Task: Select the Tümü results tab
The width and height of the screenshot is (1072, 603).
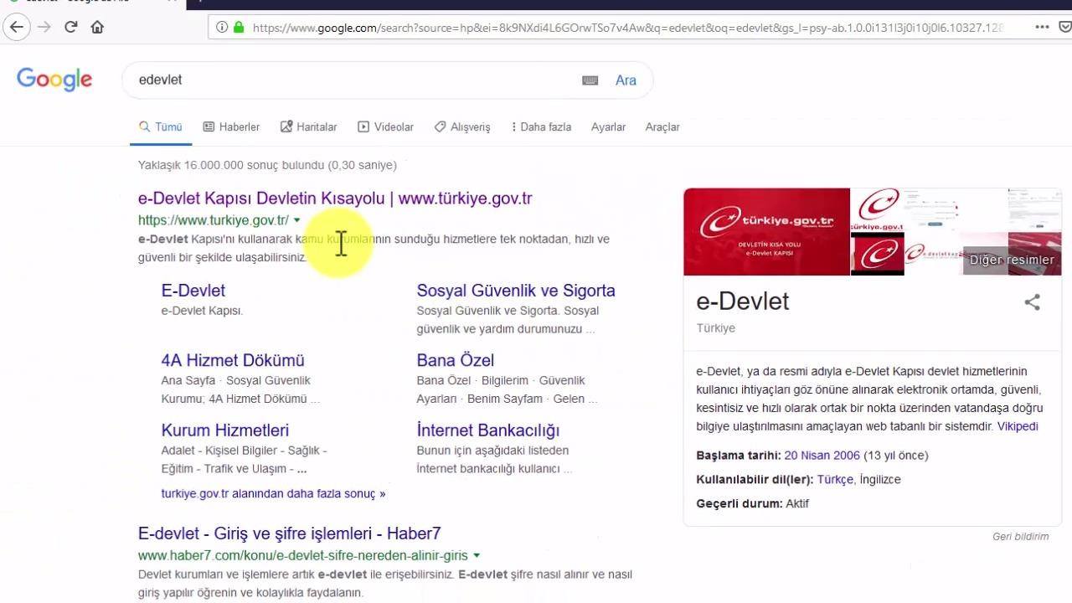Action: (x=161, y=127)
